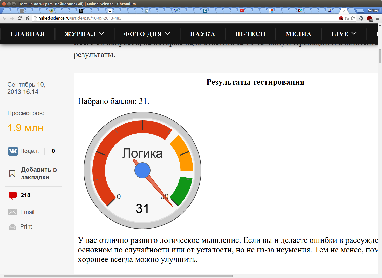
Task: Expand the LIVE dropdown chevron
Action: [x=354, y=34]
